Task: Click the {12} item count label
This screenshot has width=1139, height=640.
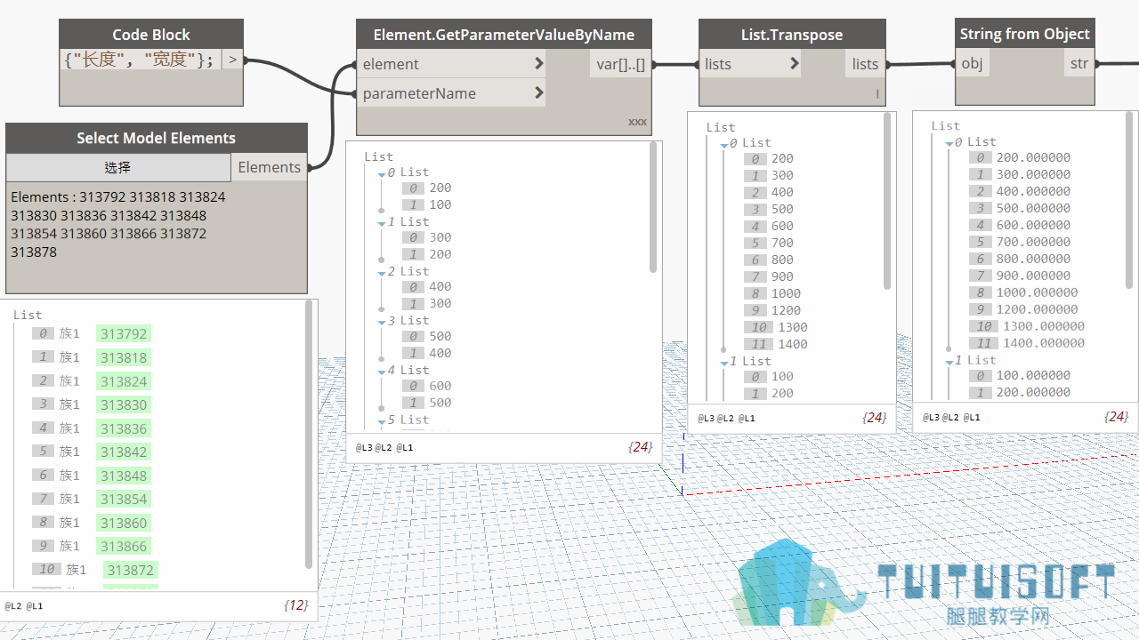Action: tap(296, 605)
